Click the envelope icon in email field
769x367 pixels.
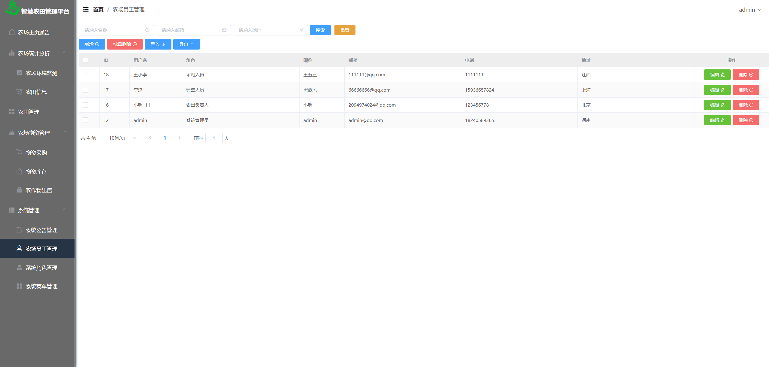coord(224,30)
